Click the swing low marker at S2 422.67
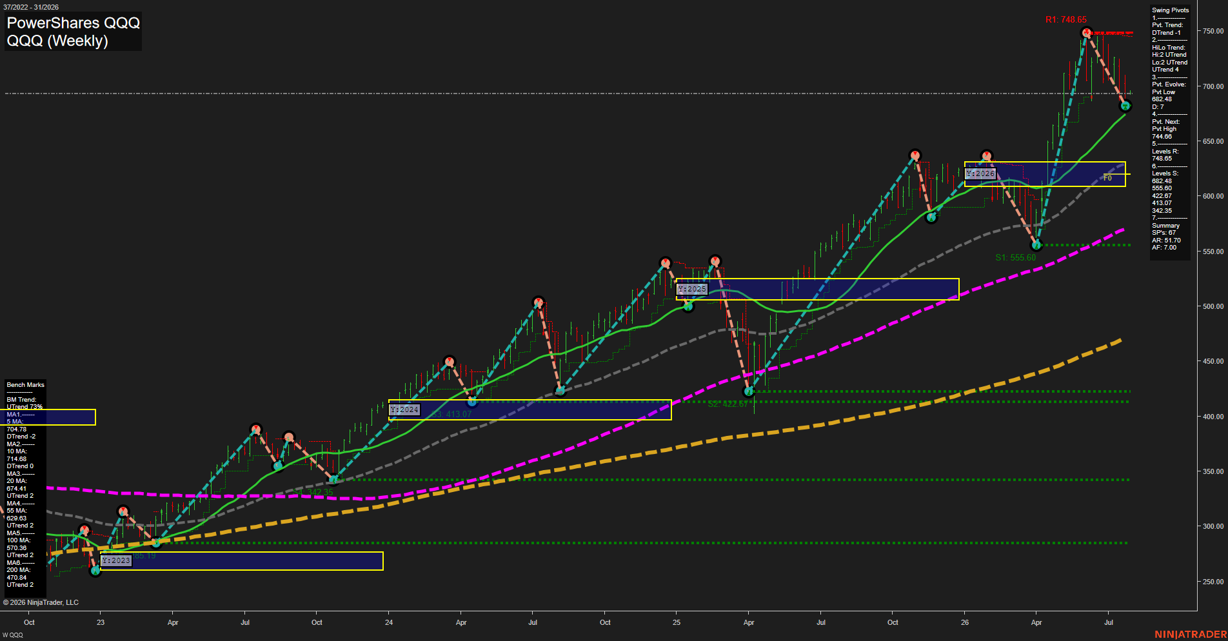1228x641 pixels. 748,391
